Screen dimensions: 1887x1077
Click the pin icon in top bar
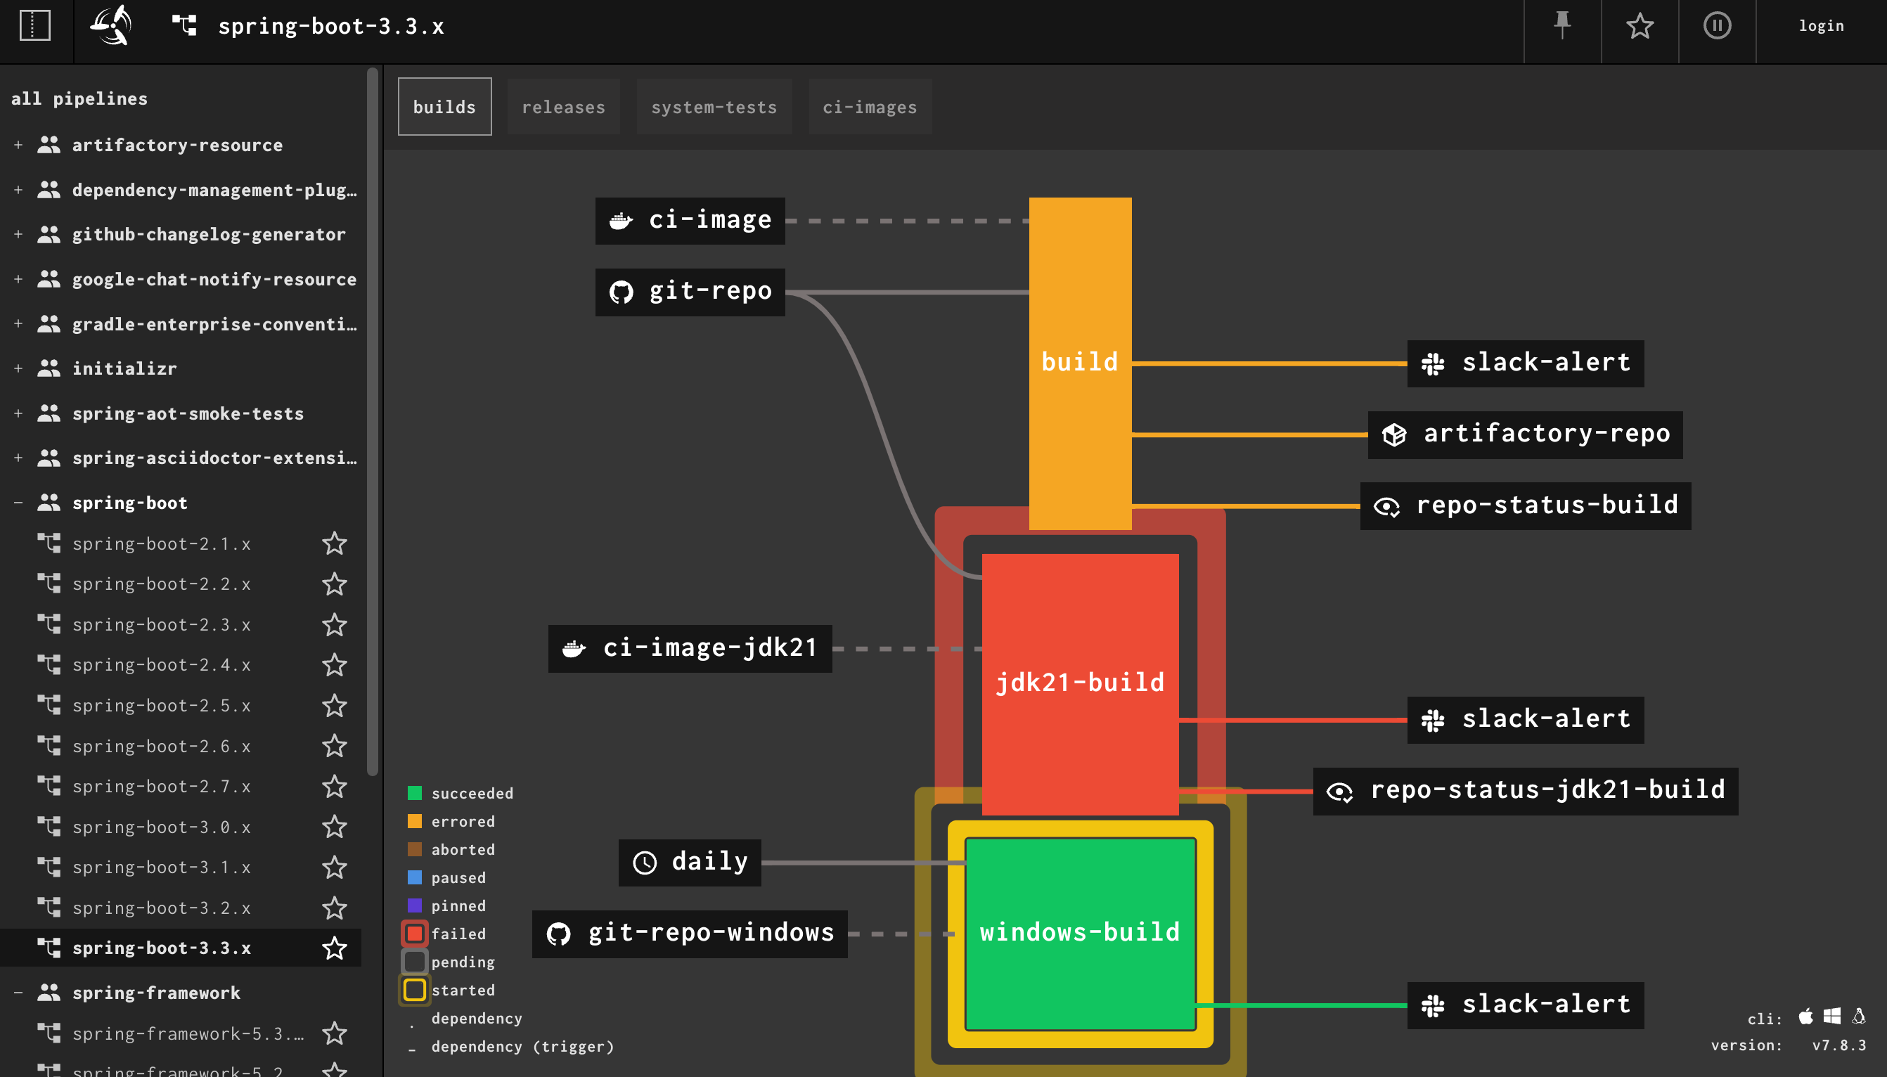click(1561, 27)
